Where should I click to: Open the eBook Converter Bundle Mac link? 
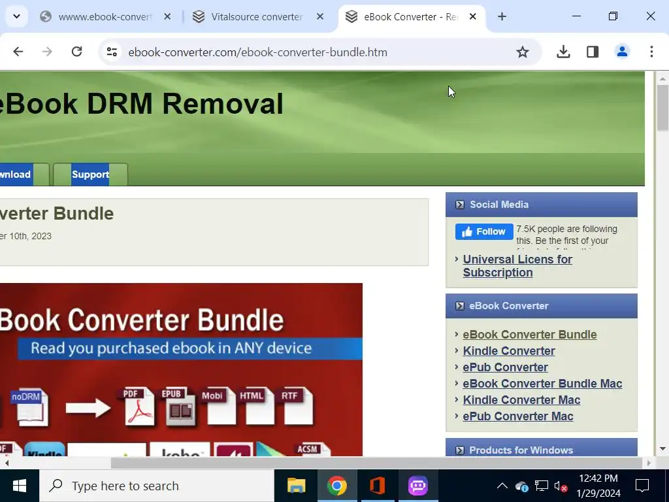pyautogui.click(x=542, y=383)
